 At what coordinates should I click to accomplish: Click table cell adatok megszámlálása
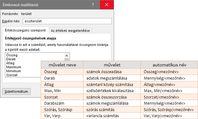pos(112,78)
